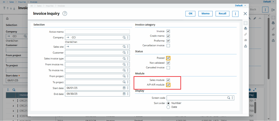Click the Active memo input field
Image resolution: width=279 pixels, height=121 pixels.
(97, 32)
